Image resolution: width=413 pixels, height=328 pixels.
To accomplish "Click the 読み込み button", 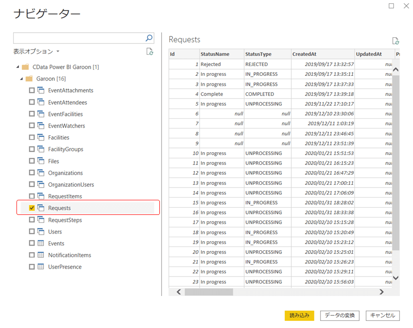I will (x=299, y=315).
